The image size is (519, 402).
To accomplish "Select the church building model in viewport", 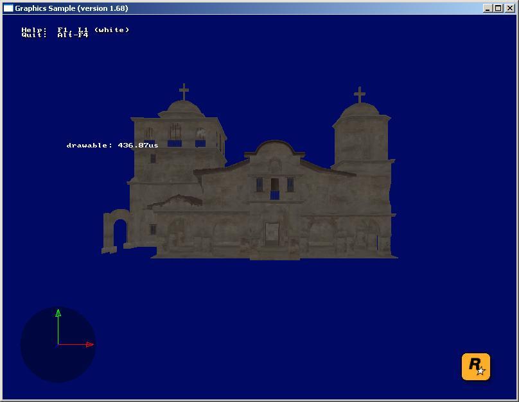I will [x=250, y=172].
